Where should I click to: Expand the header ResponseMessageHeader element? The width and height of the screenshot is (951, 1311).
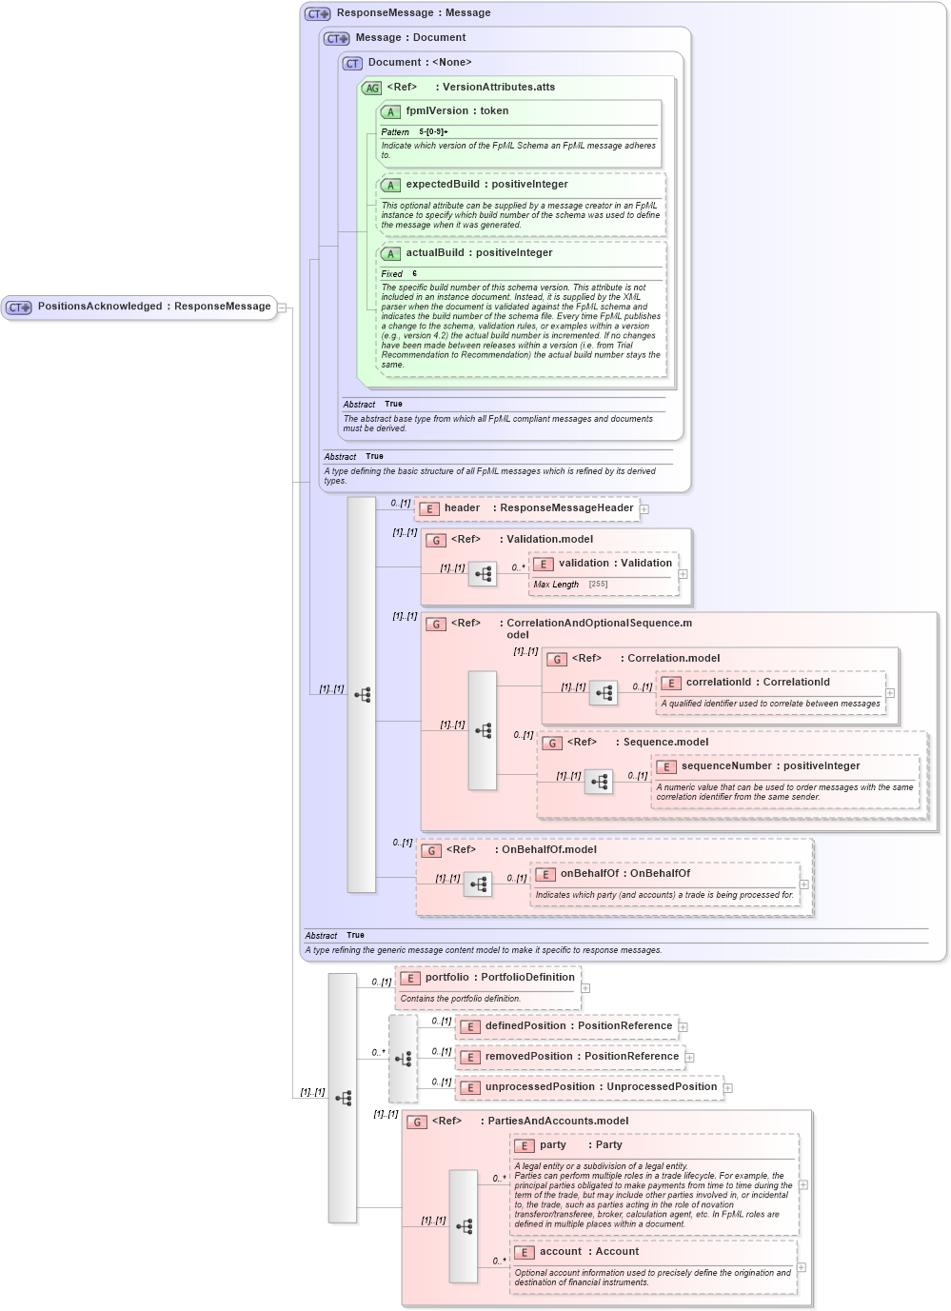coord(644,509)
